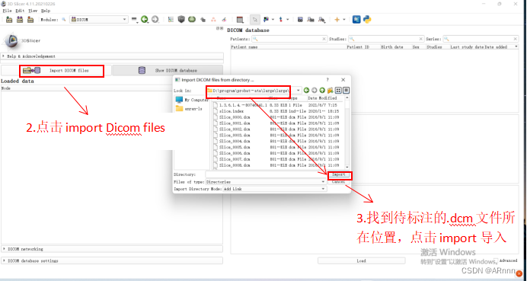The width and height of the screenshot is (527, 281).
Task: Open the Python console icon
Action: (367, 20)
